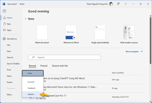Select Export in the sidebar
152x103 pixels.
point(10,82)
